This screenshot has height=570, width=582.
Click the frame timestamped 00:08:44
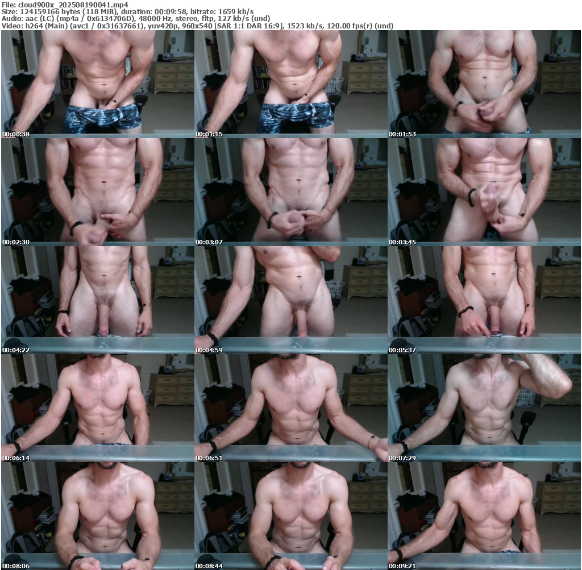[291, 516]
